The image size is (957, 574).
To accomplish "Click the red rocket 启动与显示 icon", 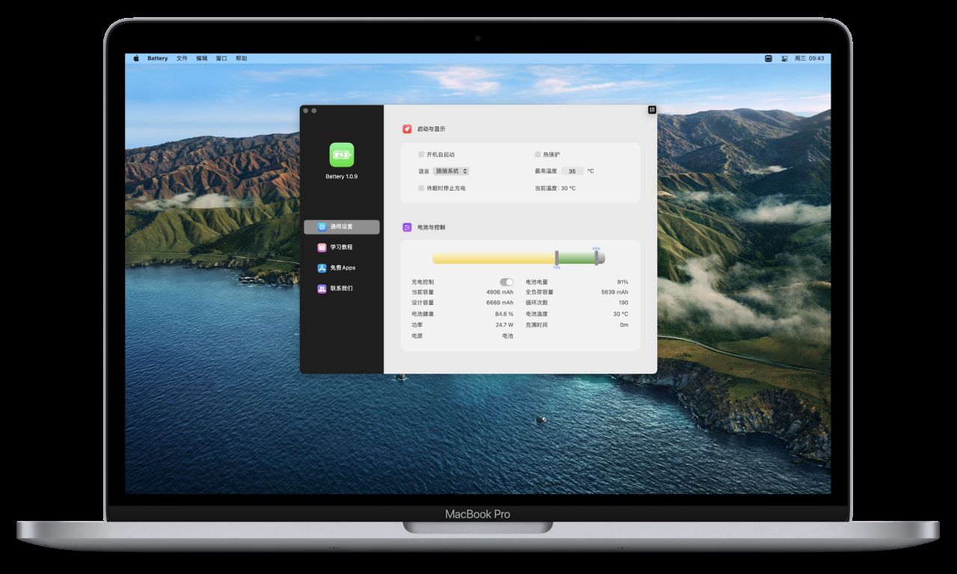I will point(407,129).
